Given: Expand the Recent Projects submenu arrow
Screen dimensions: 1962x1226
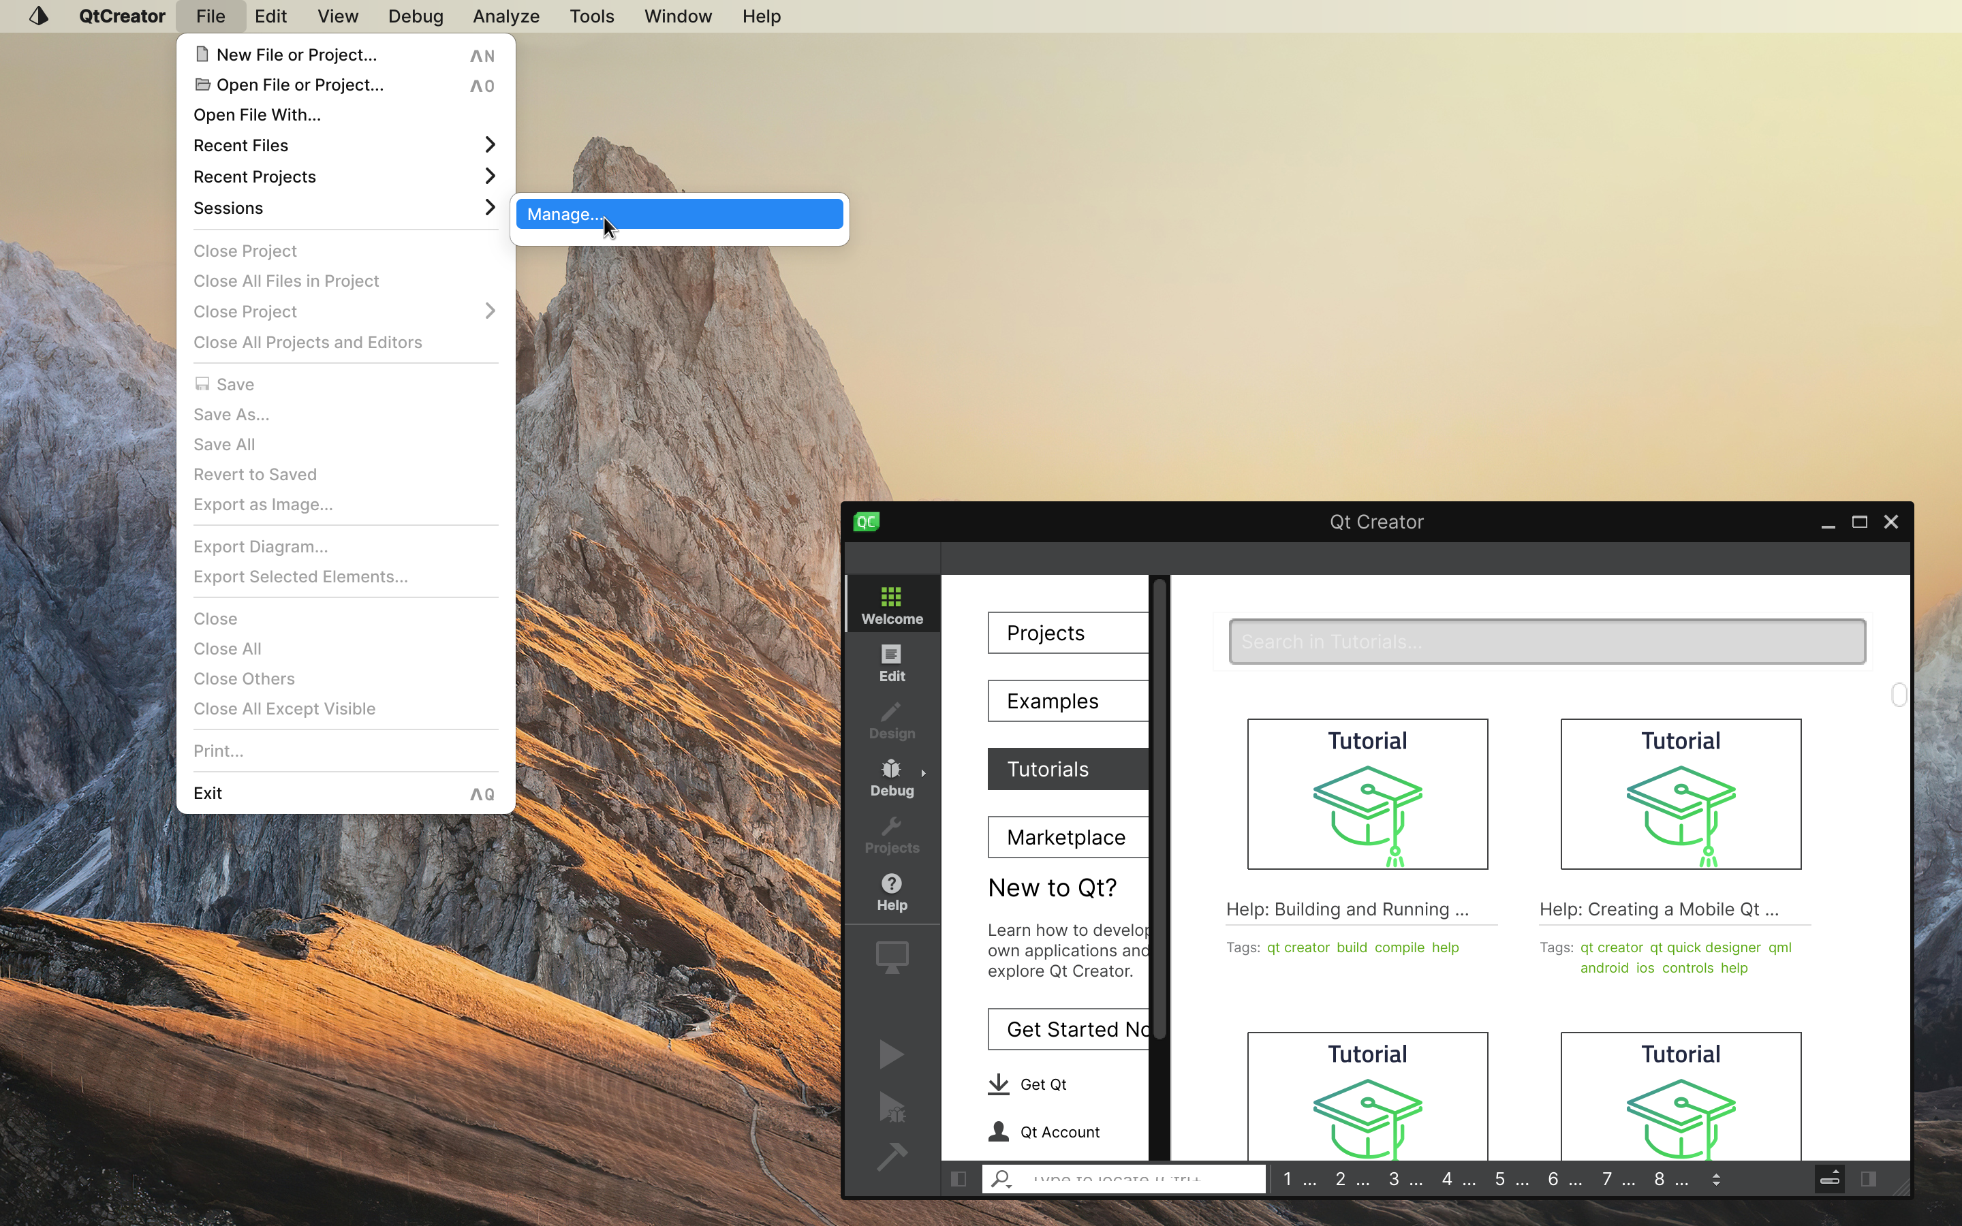Looking at the screenshot, I should pyautogui.click(x=489, y=176).
